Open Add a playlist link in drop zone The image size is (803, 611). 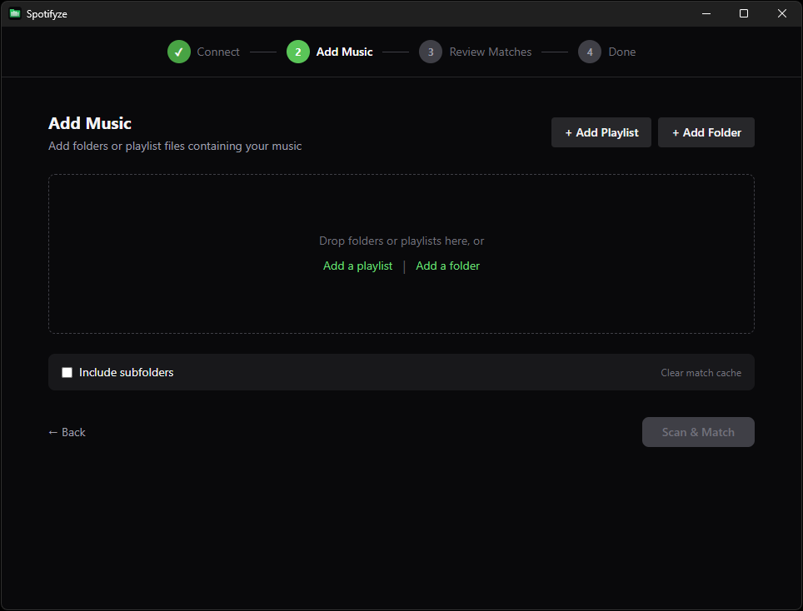pos(357,266)
